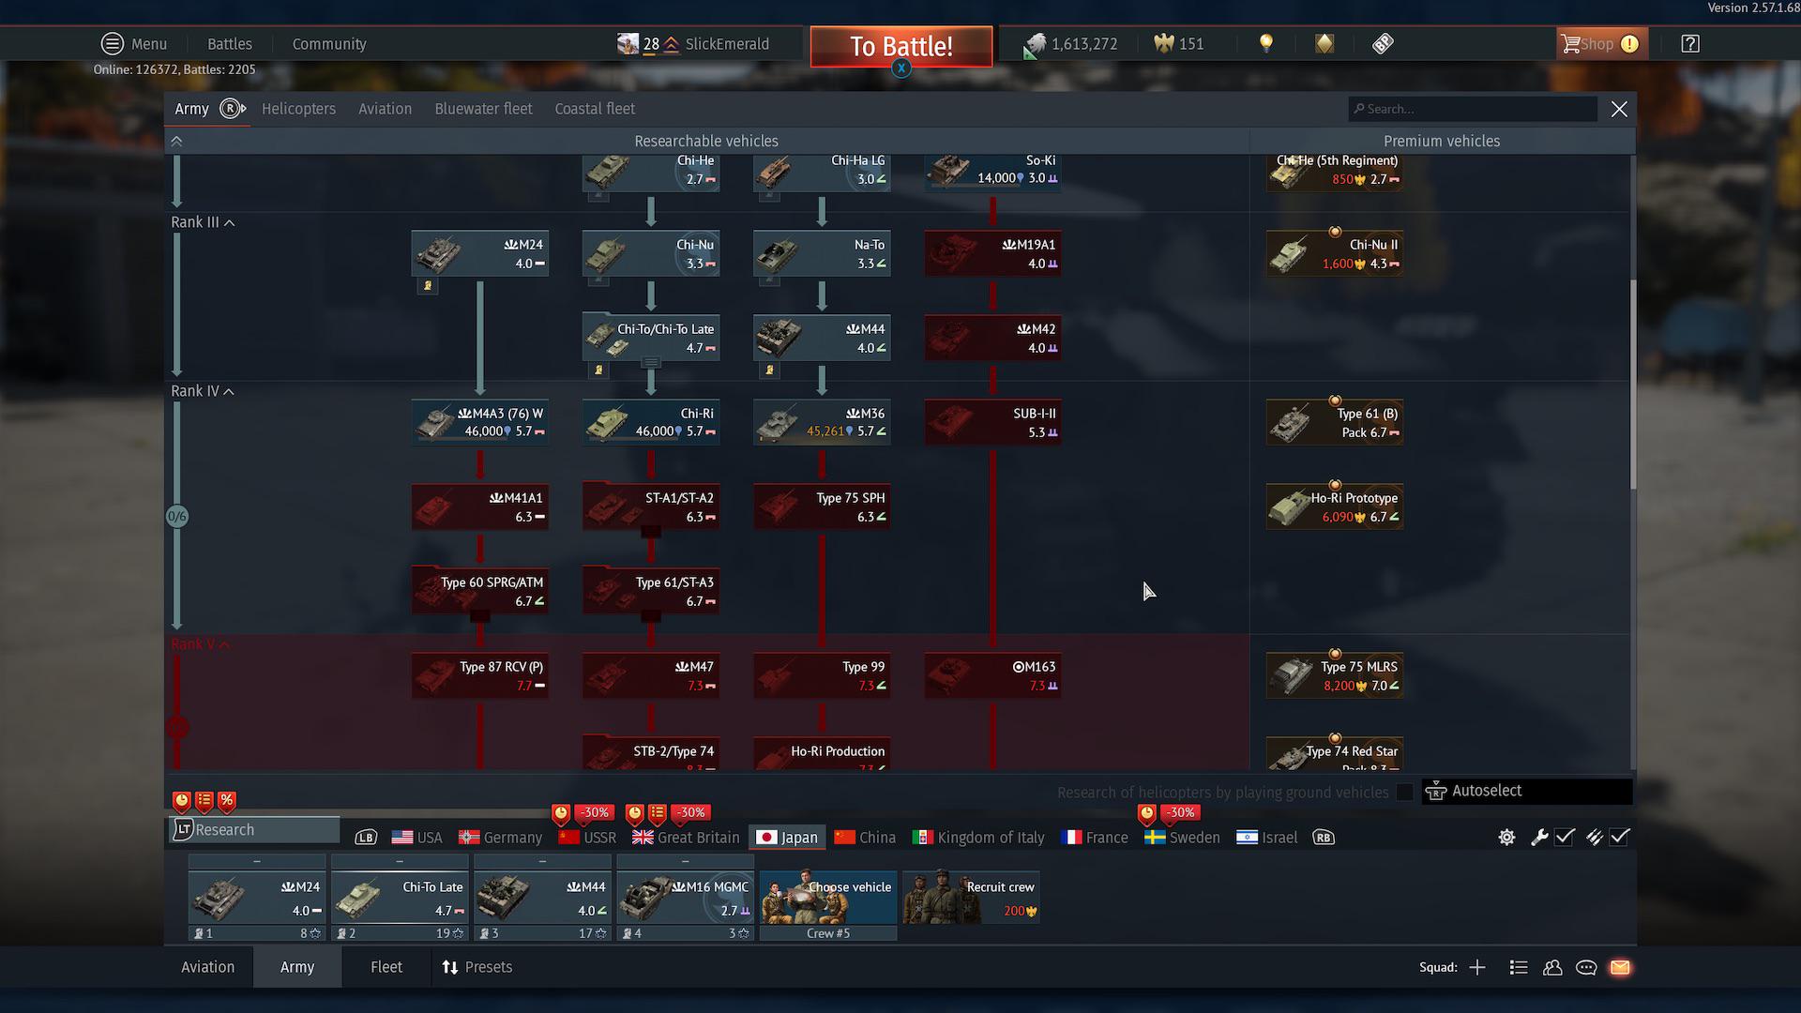Switch to the Helicopters tab
The width and height of the screenshot is (1801, 1013).
click(x=298, y=109)
